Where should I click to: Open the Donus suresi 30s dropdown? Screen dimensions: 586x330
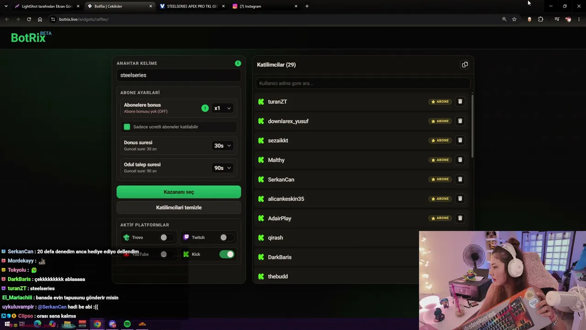coord(222,146)
